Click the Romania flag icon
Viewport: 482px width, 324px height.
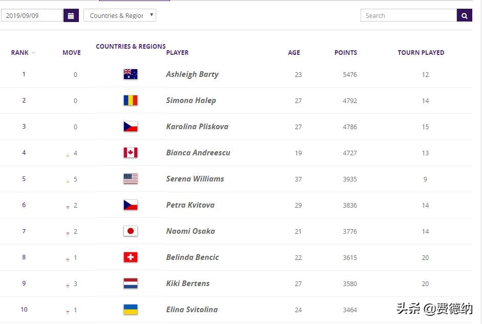(x=131, y=100)
